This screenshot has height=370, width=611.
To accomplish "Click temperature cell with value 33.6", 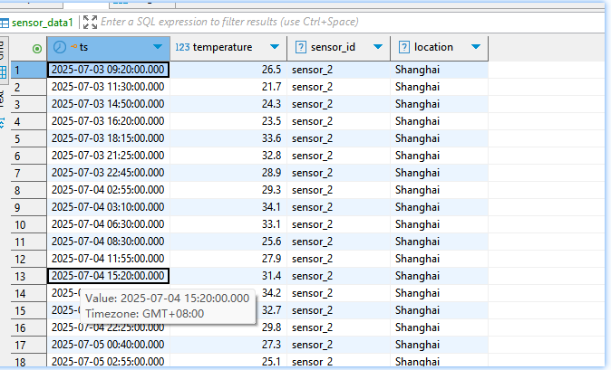I will [227, 138].
